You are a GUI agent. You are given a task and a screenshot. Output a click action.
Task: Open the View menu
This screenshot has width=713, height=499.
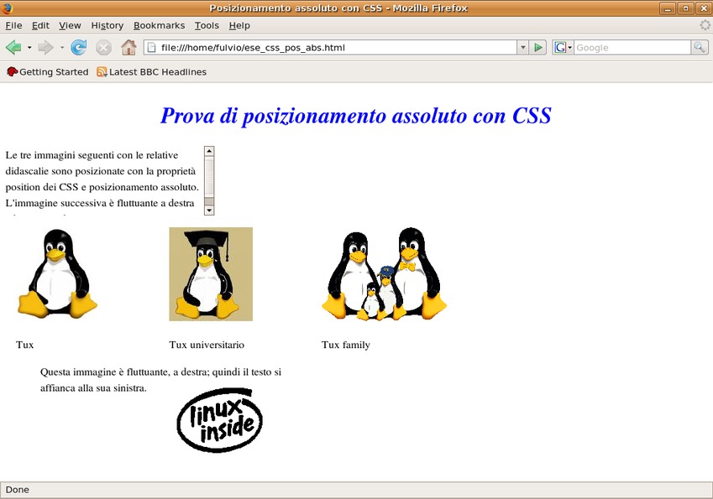click(x=70, y=25)
